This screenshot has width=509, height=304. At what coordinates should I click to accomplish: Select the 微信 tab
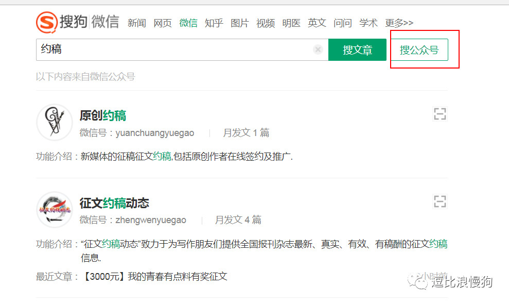(x=188, y=23)
